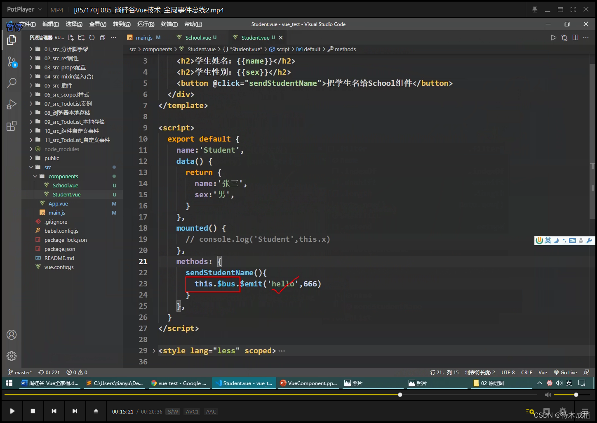Collapse all folders in explorer

pos(103,38)
